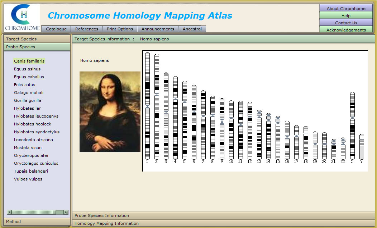Pick Vulpes vulpes in the list
Image resolution: width=377 pixels, height=228 pixels.
[x=28, y=179]
